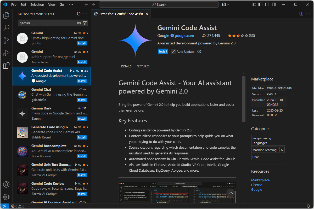Open the Accounts icon in activity bar
This screenshot has height=209, width=314.
pos(6,184)
